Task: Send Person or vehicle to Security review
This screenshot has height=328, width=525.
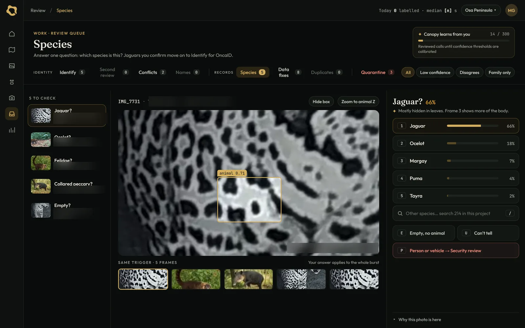Action: [x=455, y=251]
